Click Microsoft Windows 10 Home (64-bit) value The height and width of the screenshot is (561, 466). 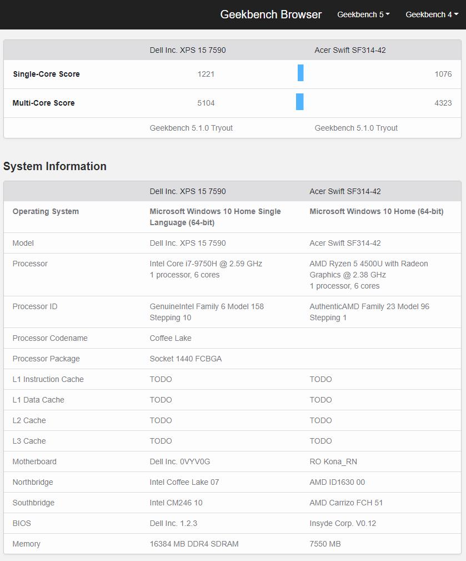377,211
